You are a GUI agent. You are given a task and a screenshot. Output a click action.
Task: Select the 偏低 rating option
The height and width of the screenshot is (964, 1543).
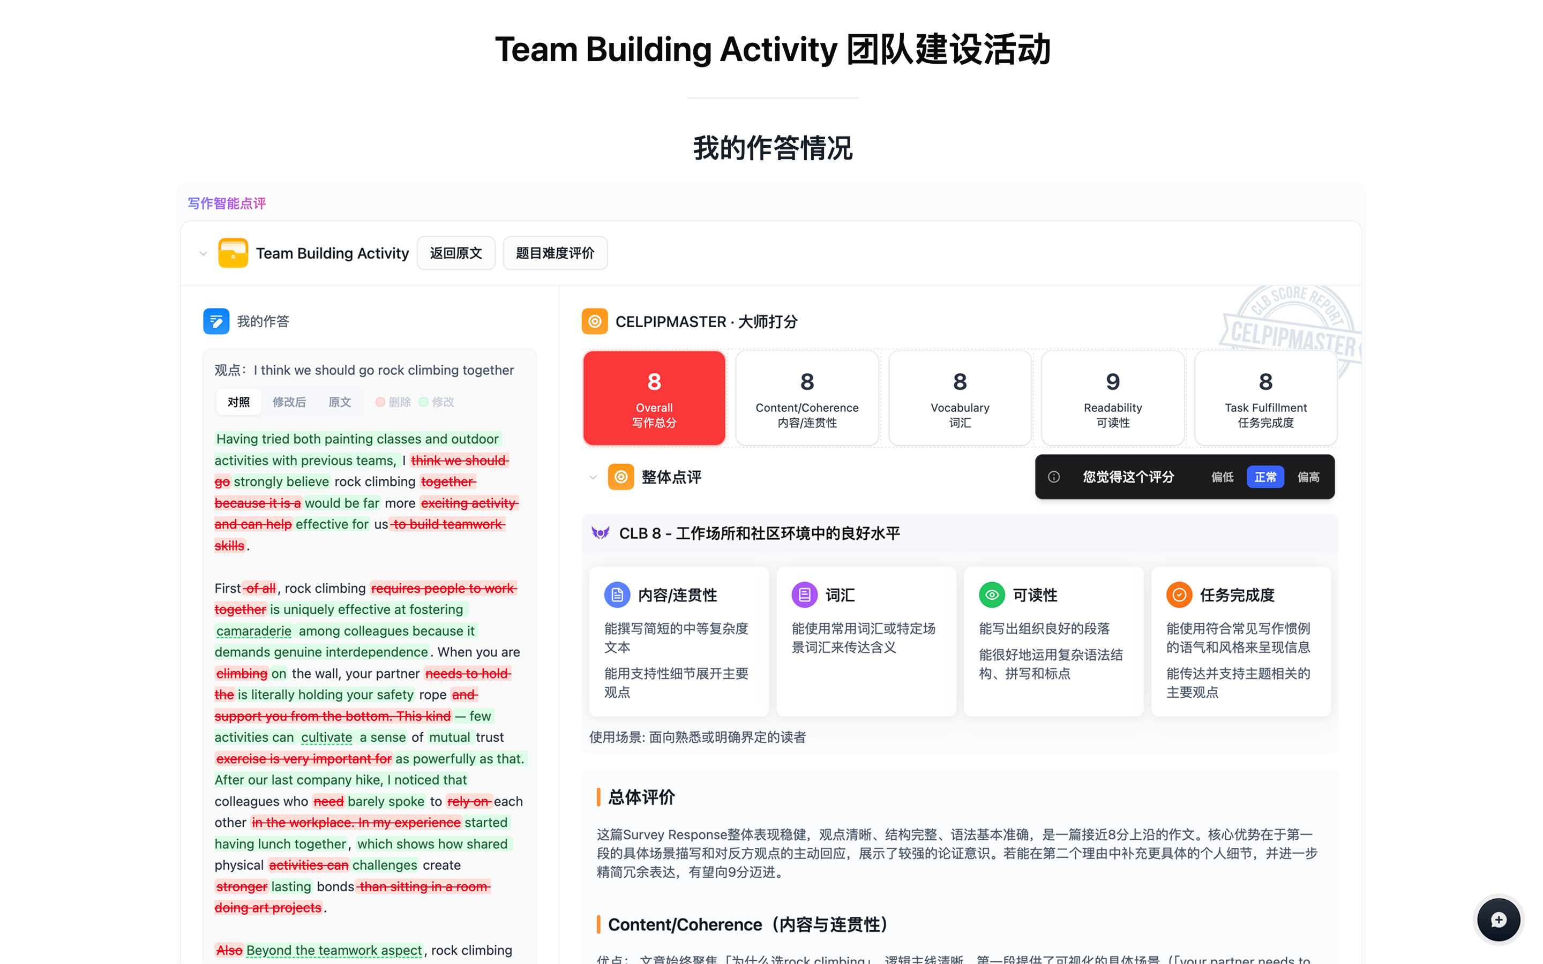tap(1222, 477)
